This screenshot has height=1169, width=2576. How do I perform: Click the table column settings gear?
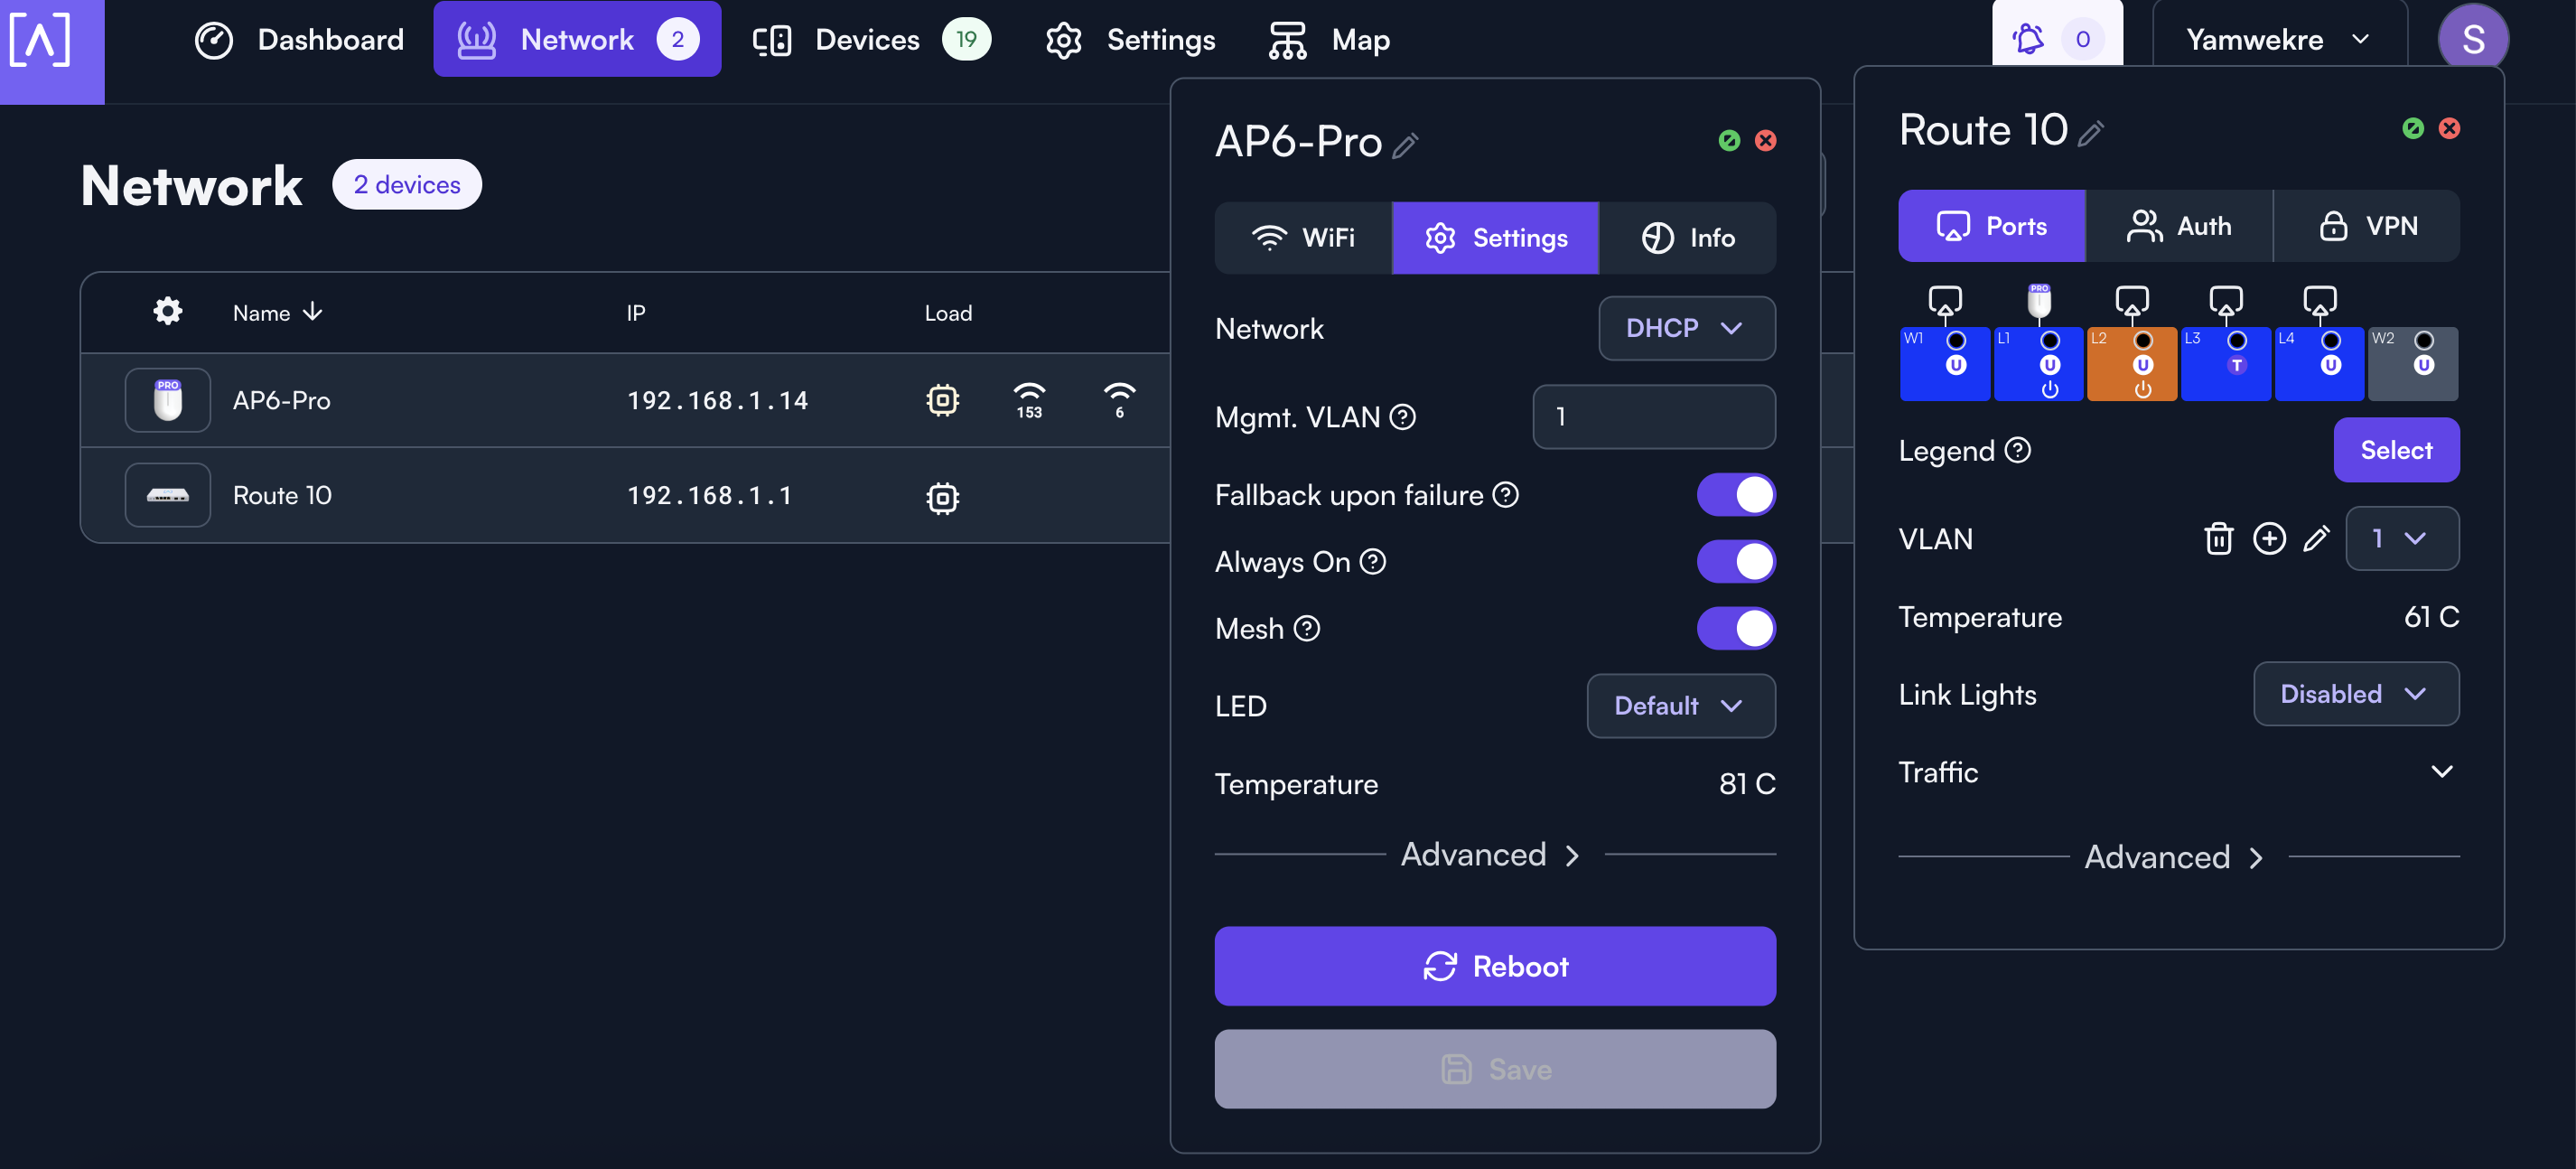pyautogui.click(x=167, y=312)
